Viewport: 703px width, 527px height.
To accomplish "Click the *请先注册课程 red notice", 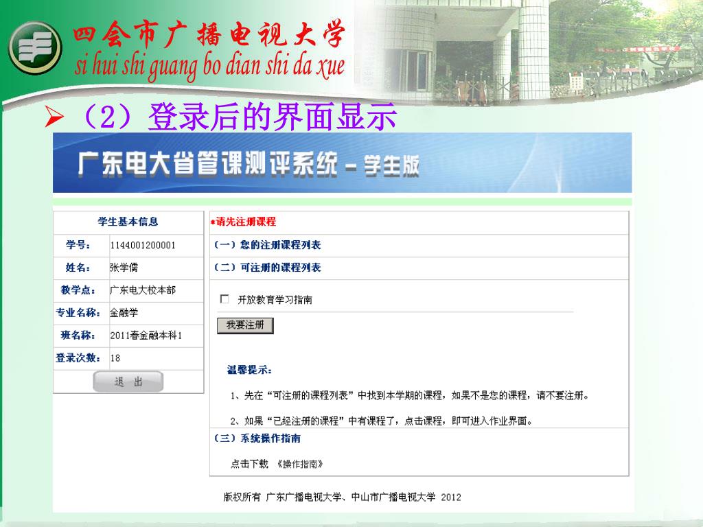I will (x=243, y=222).
